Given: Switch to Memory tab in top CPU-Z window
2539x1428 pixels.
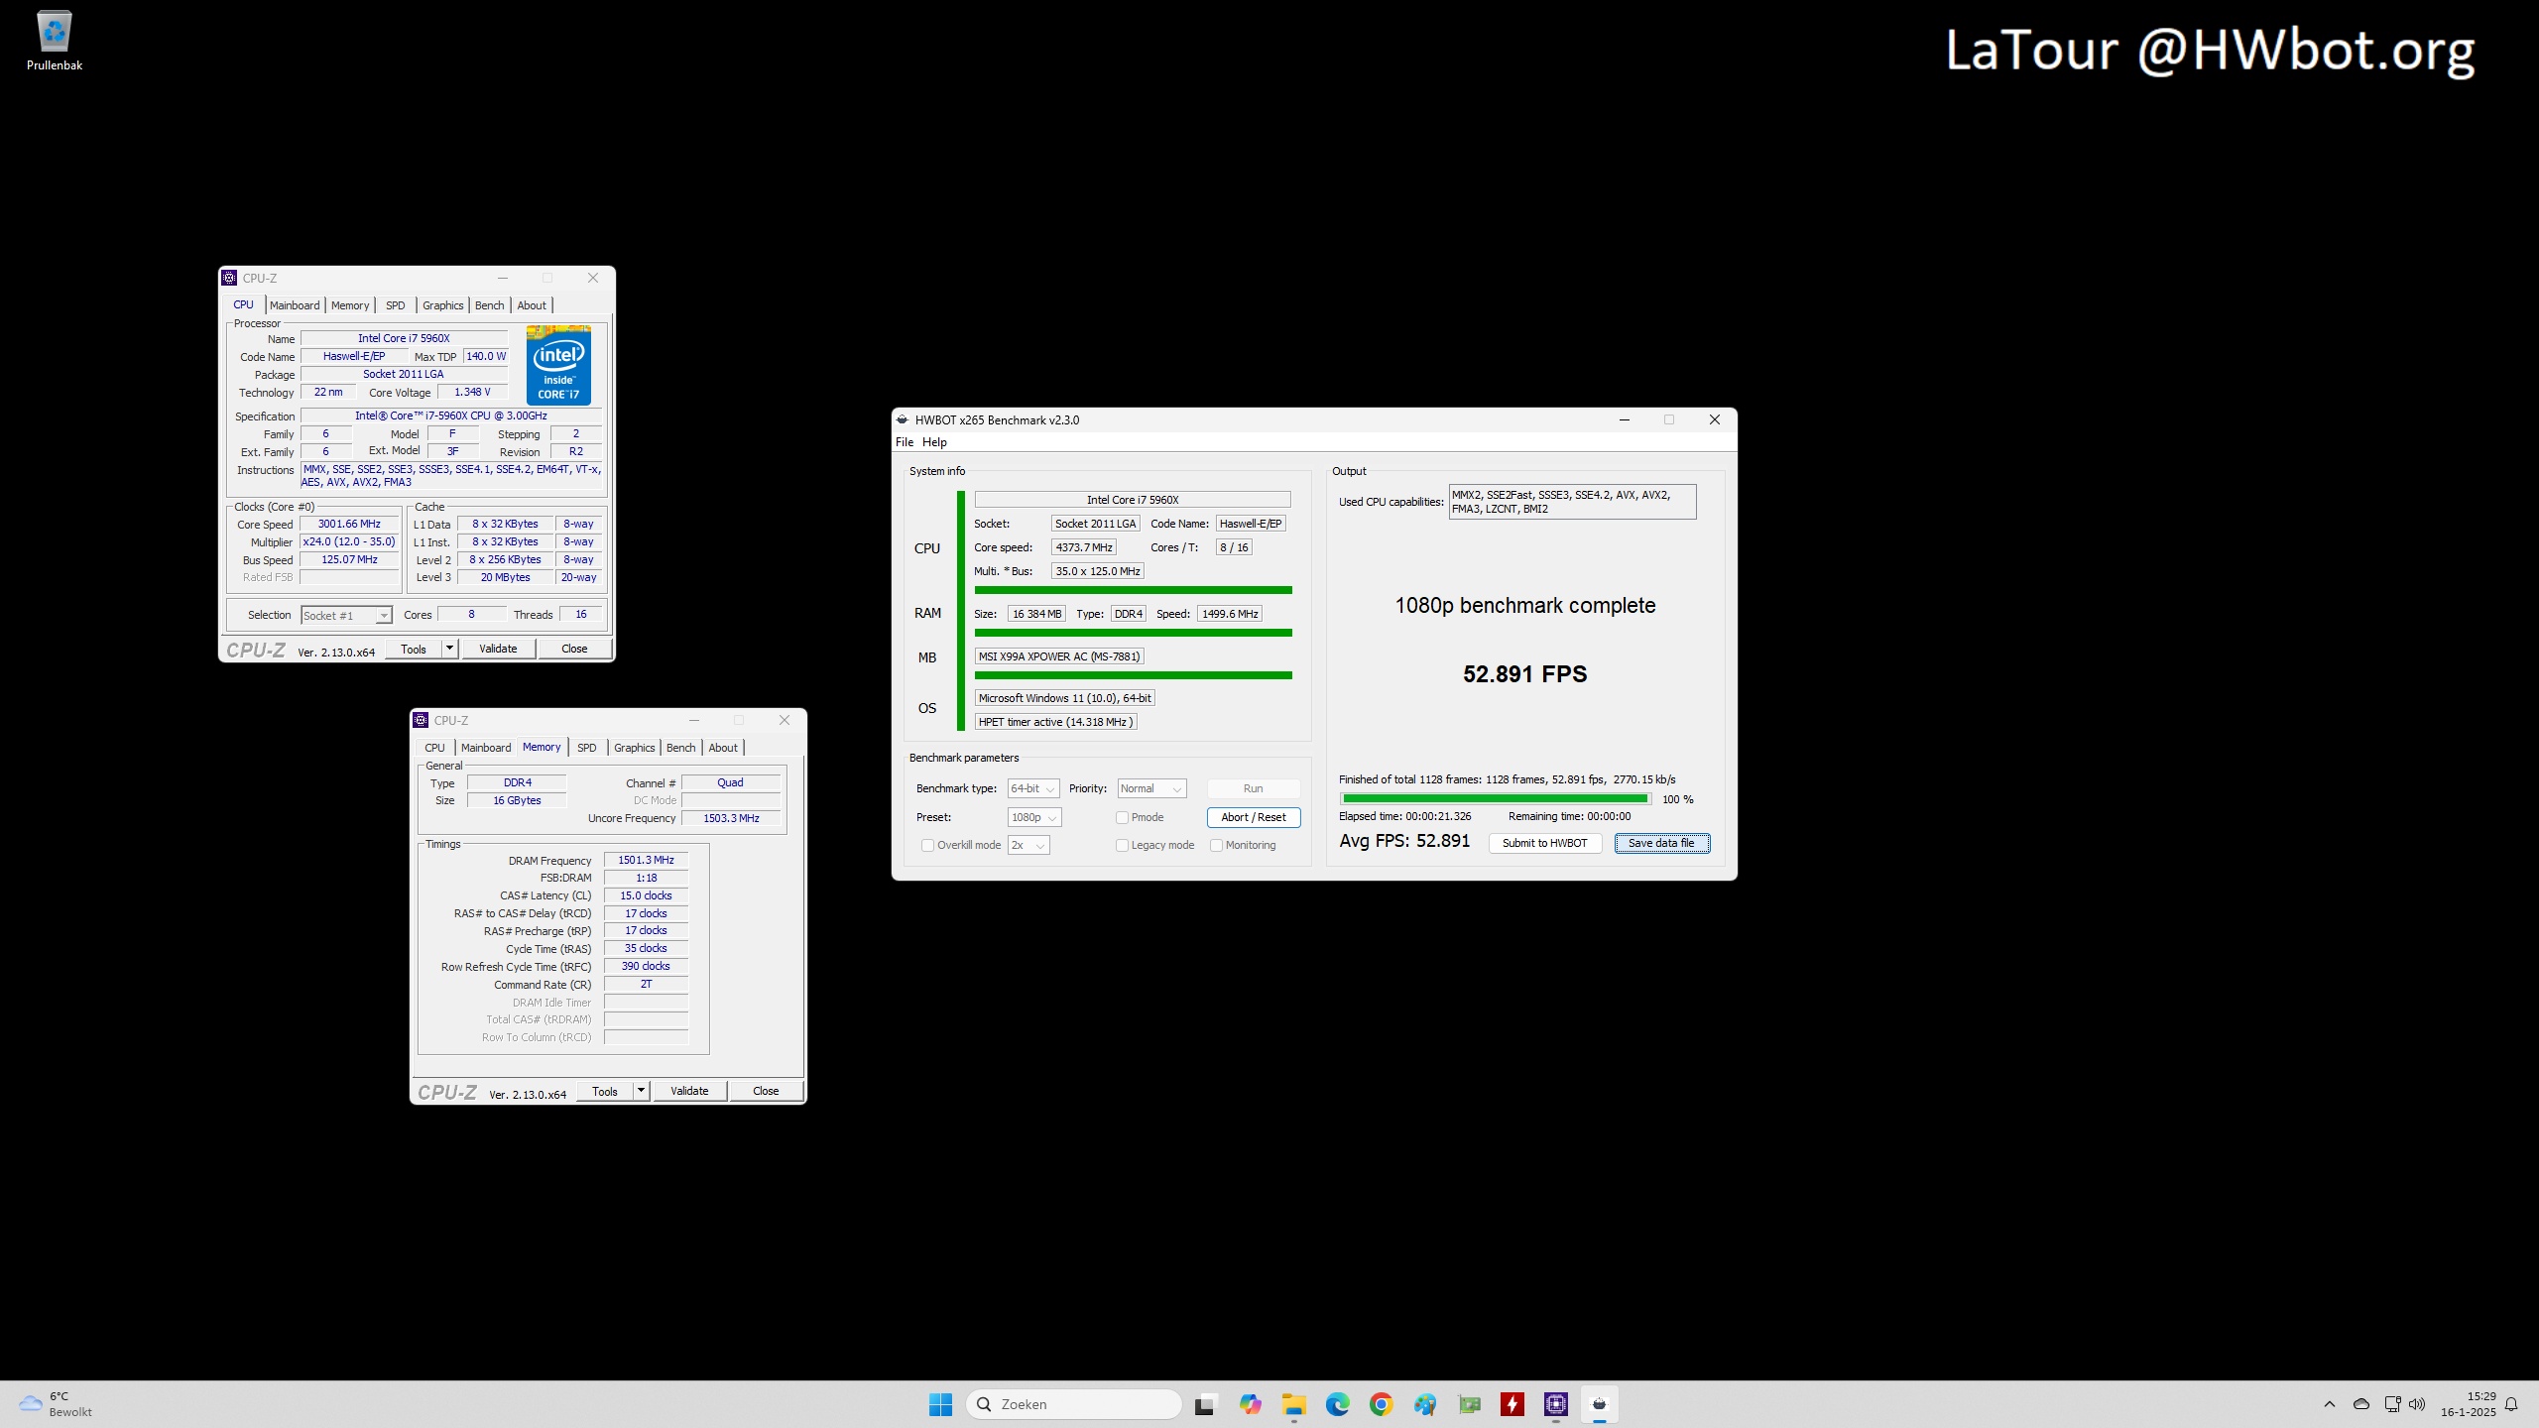Looking at the screenshot, I should tap(350, 305).
